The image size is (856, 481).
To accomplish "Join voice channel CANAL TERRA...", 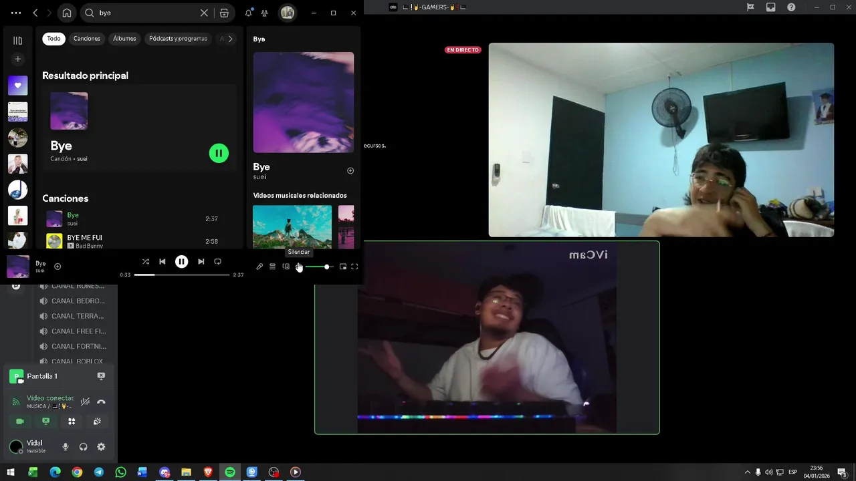I will coord(72,316).
